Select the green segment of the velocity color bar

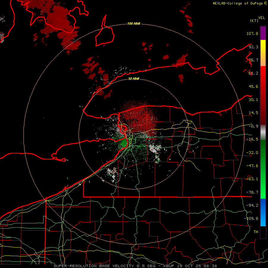(263, 169)
